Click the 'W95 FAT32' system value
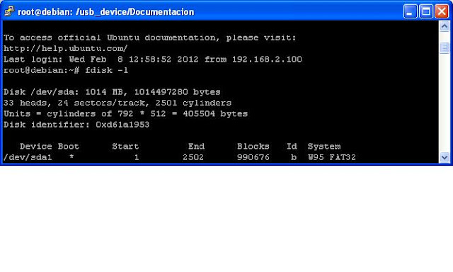Viewport: 453px width, 272px height. coord(332,157)
